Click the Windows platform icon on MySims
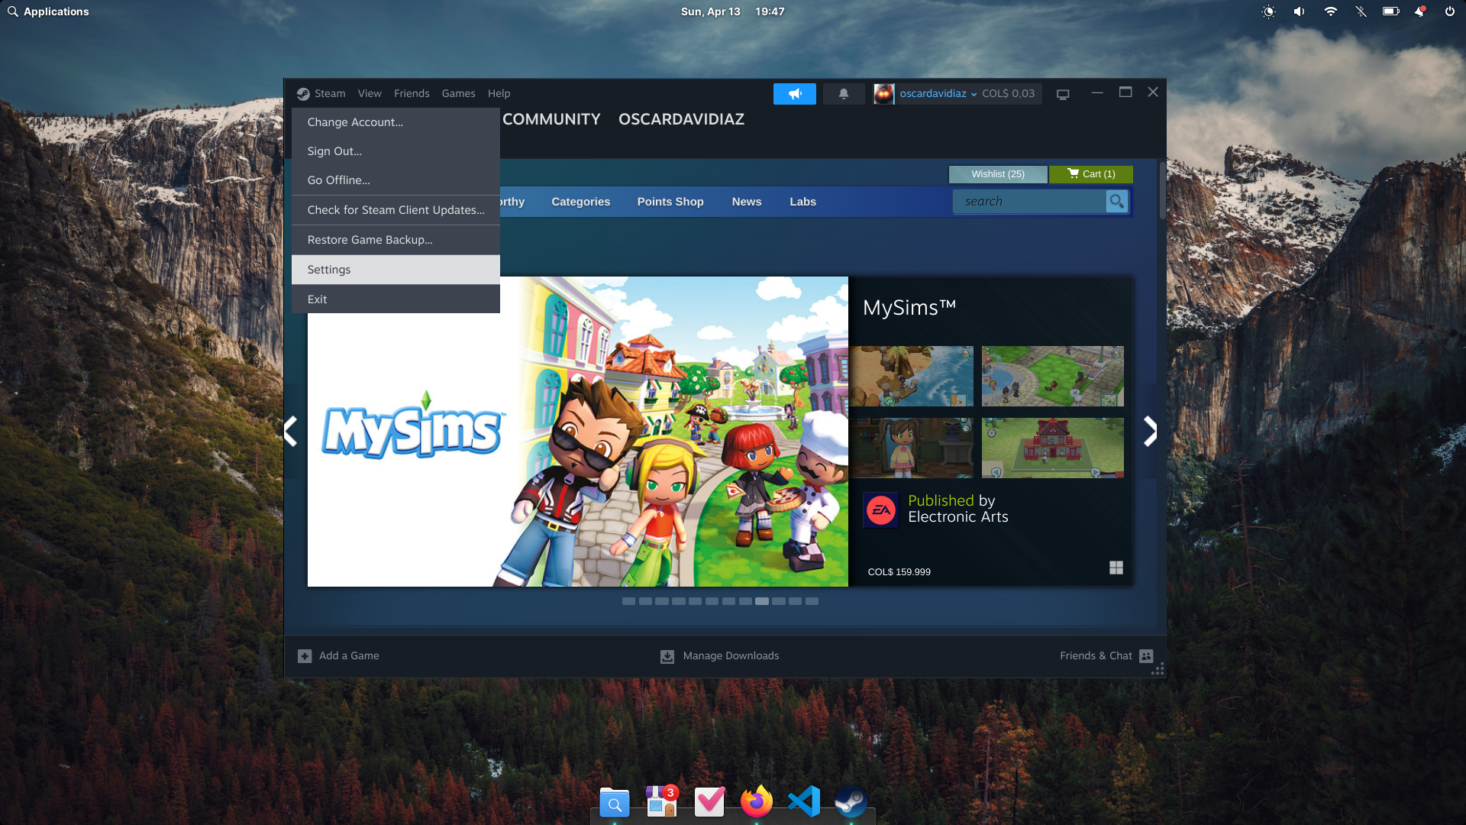 coord(1116,568)
